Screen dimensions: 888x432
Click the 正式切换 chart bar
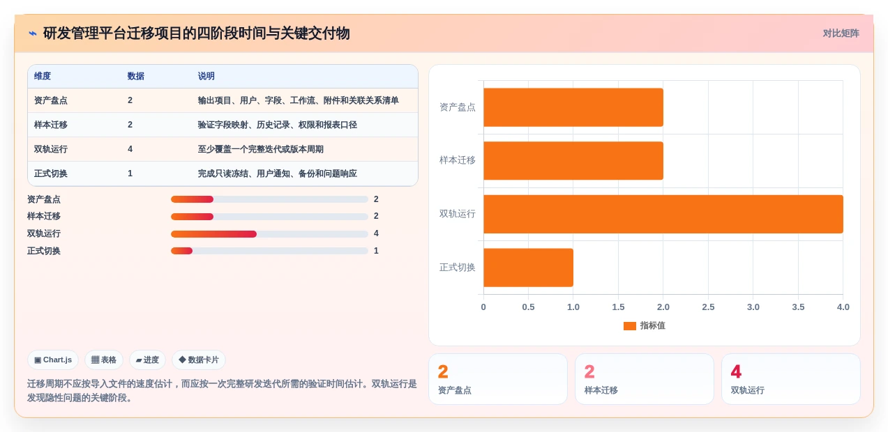click(528, 268)
